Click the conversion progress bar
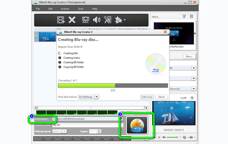228x144 pixels. pos(113,86)
